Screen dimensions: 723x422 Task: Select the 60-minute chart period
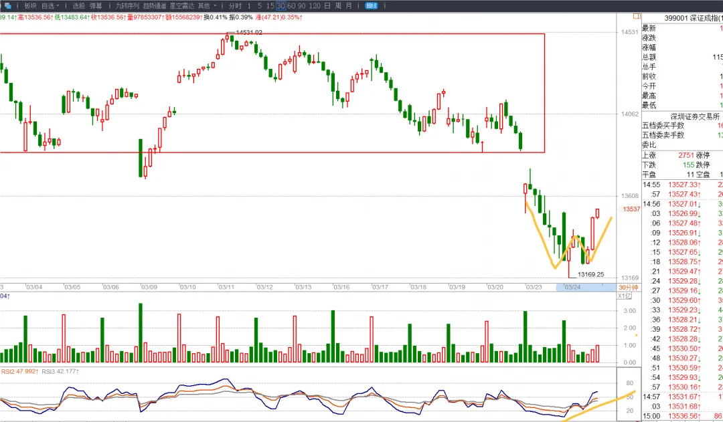[x=291, y=5]
